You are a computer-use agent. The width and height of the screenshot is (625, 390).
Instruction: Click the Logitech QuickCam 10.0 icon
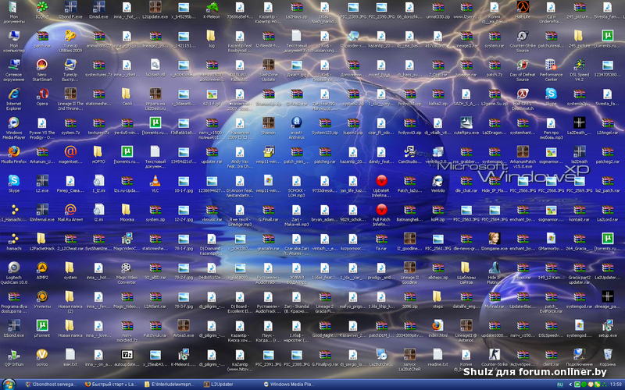(x=14, y=268)
